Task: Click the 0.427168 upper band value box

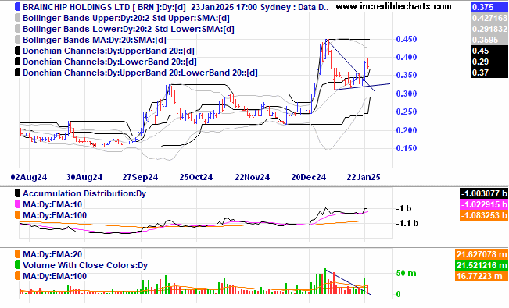Action: (489, 18)
